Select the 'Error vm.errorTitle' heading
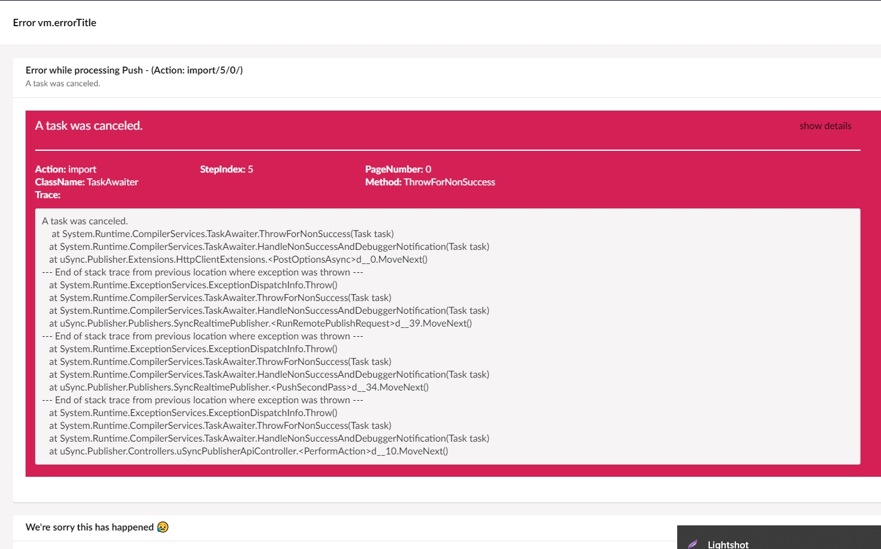The width and height of the screenshot is (881, 549). pyautogui.click(x=54, y=22)
